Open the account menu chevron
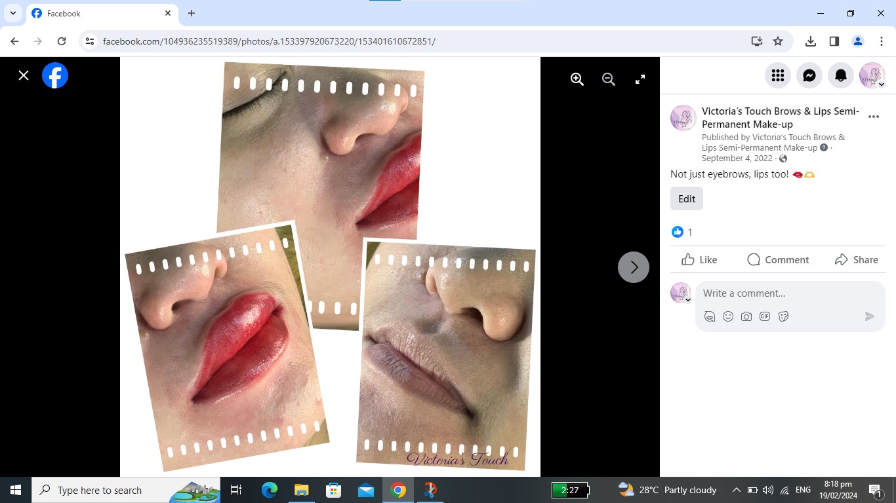 (882, 84)
